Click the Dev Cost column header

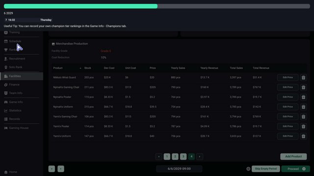[109, 68]
